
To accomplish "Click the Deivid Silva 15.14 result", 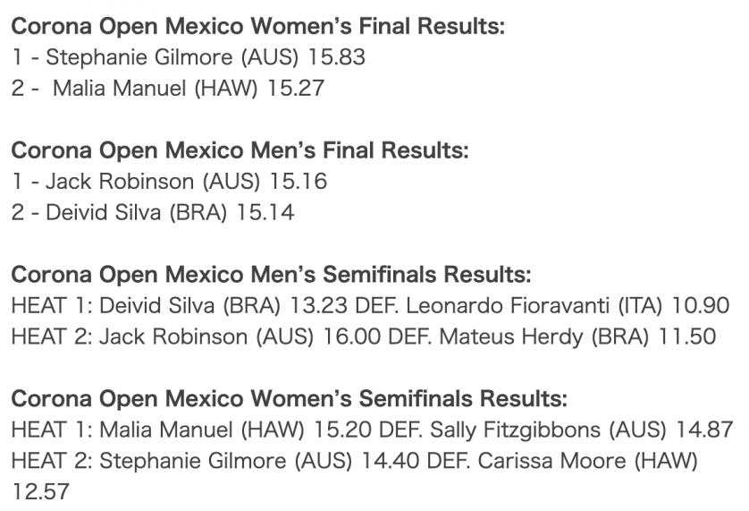I will [x=153, y=213].
